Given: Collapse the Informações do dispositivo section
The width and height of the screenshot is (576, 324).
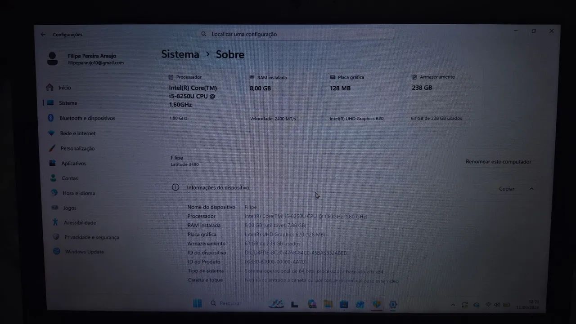Looking at the screenshot, I should coord(531,189).
